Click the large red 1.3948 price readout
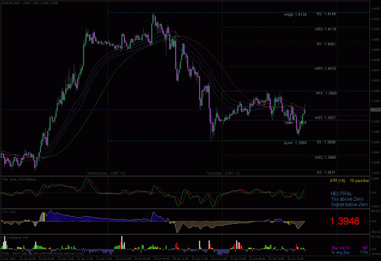 (x=344, y=221)
